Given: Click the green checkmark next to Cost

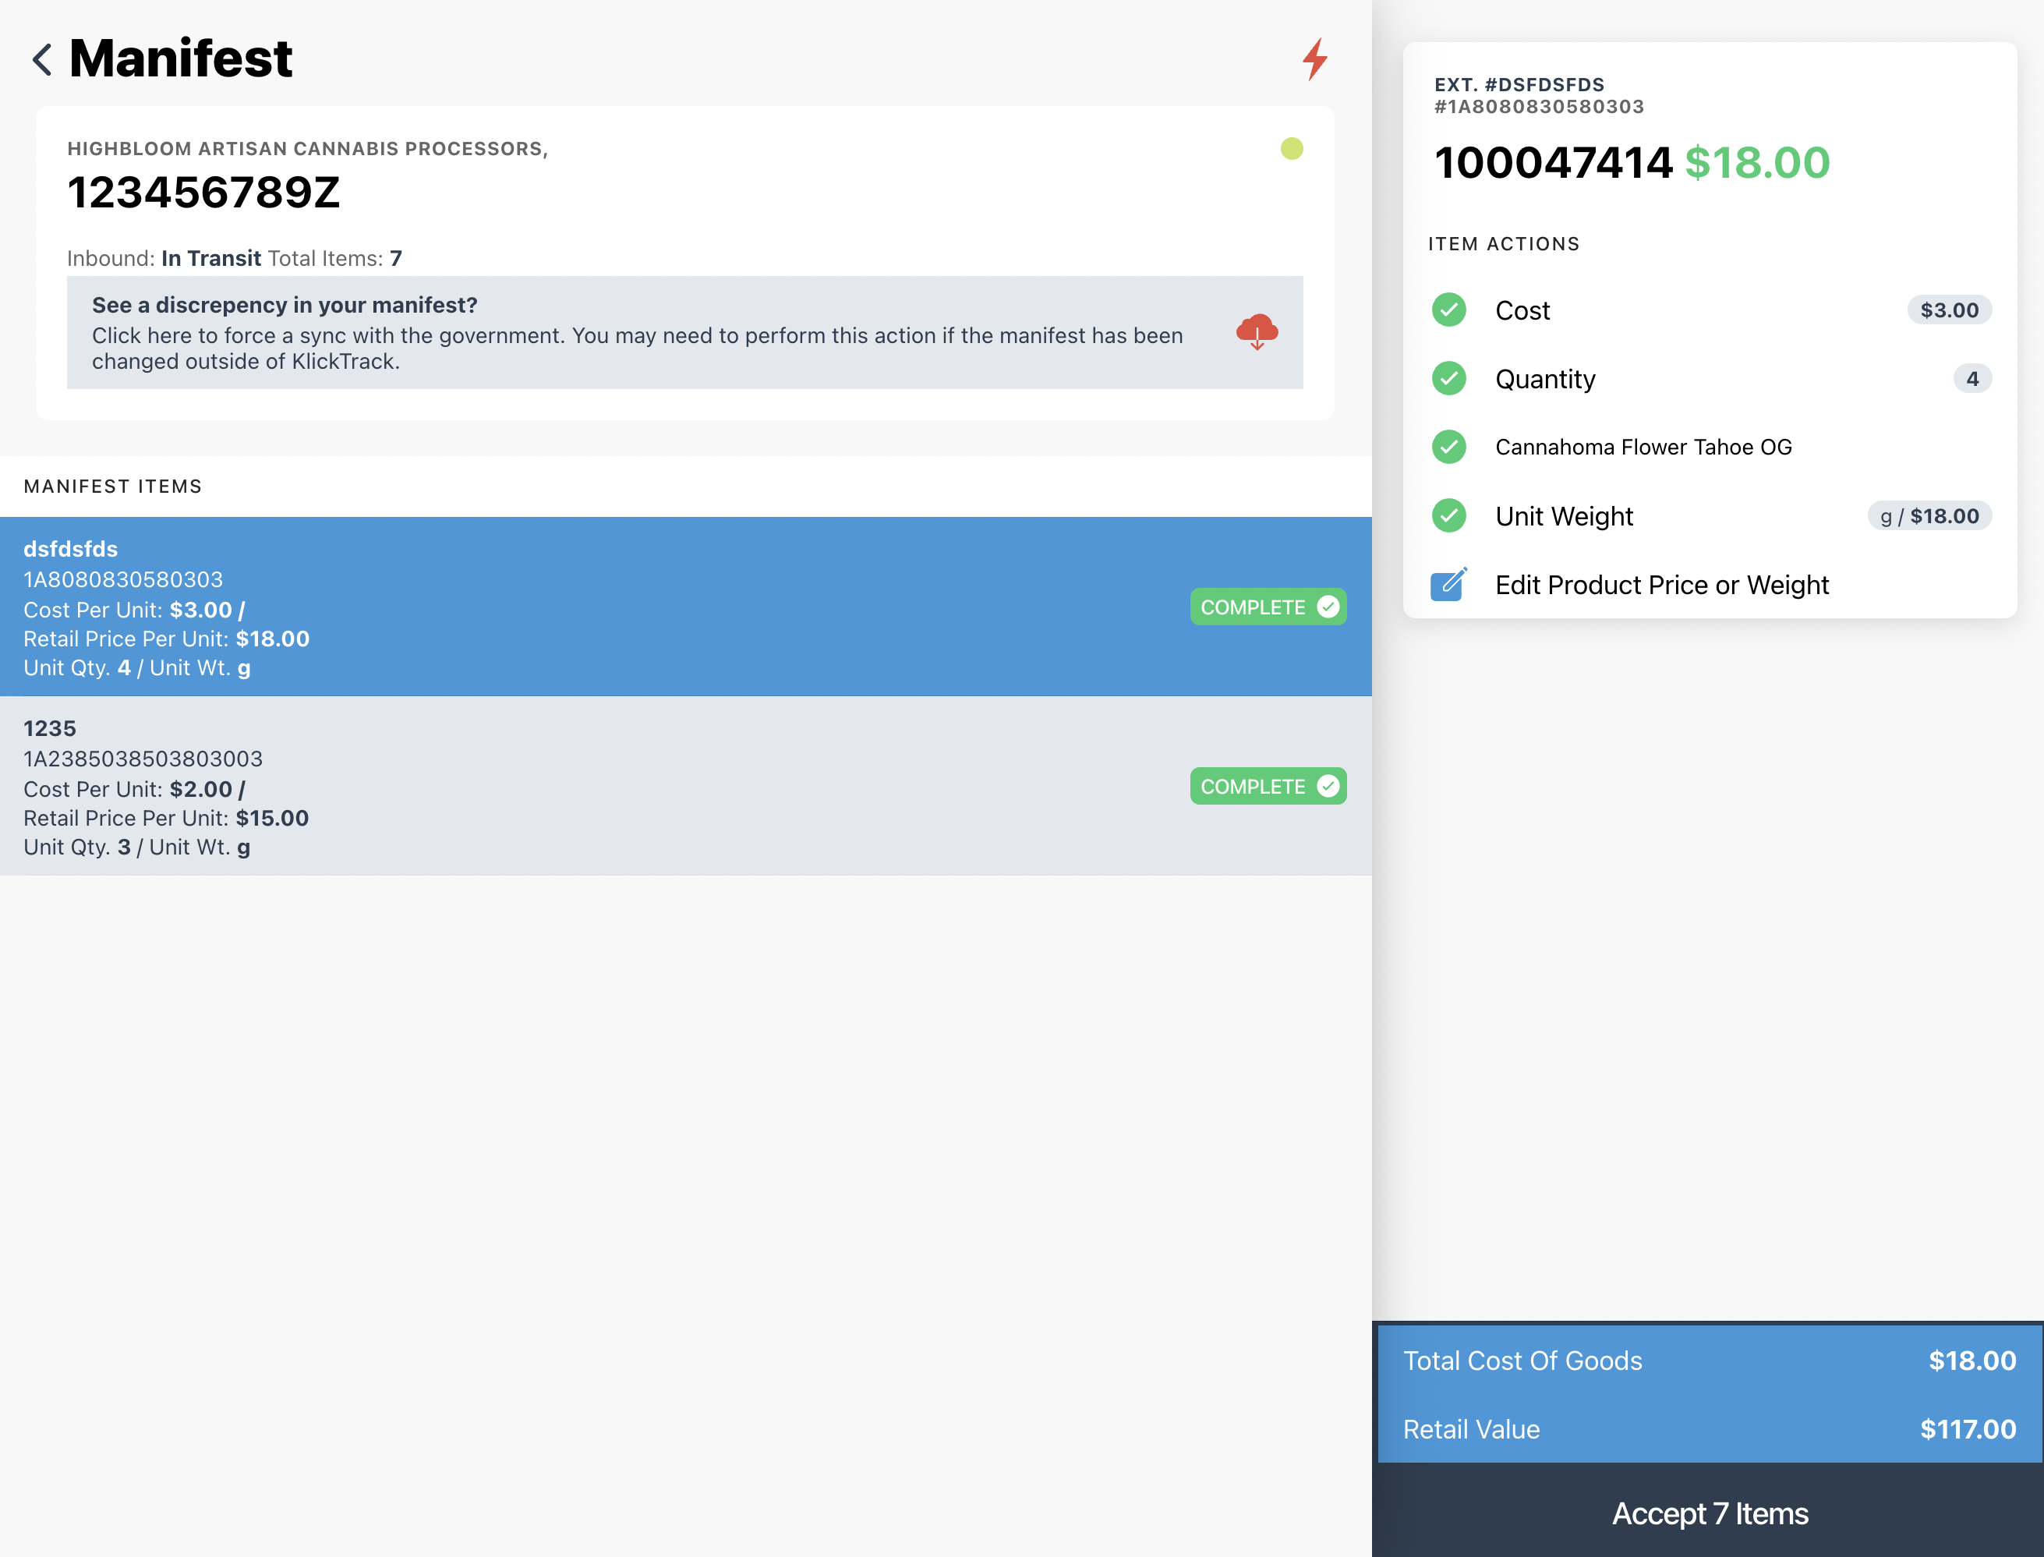Looking at the screenshot, I should pyautogui.click(x=1448, y=310).
